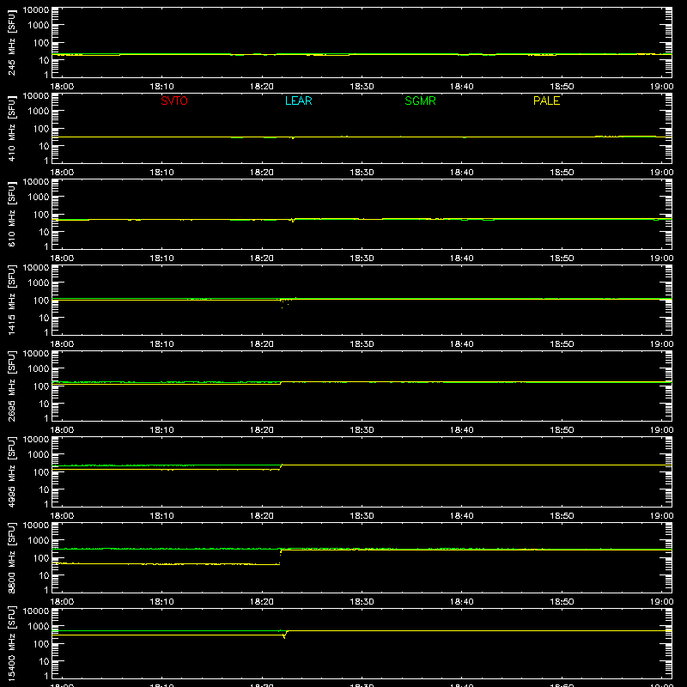
Task: Select the 410 MHz [SFU] axis title
Action: pyautogui.click(x=12, y=128)
